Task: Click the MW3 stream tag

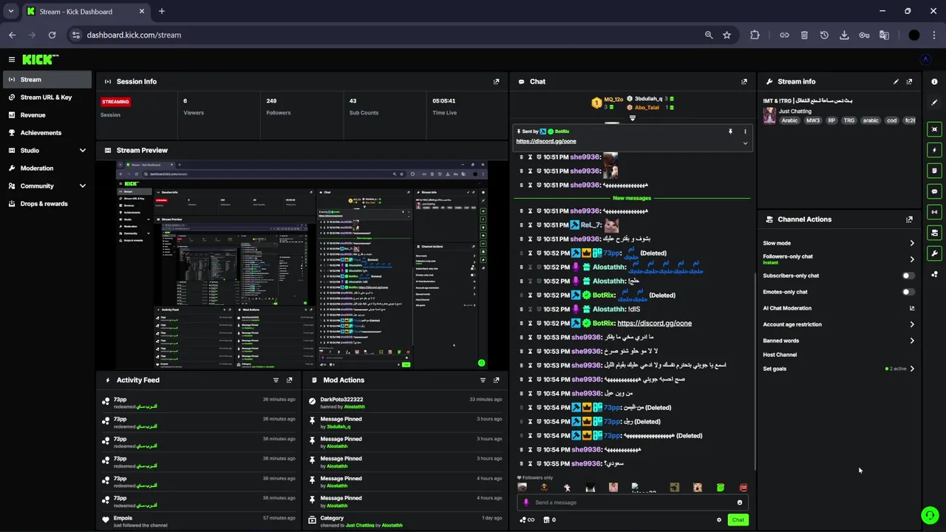Action: [813, 120]
